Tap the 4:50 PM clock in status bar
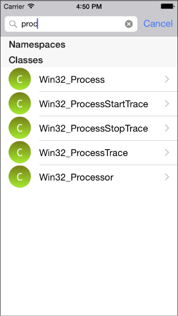Image resolution: width=178 pixels, height=316 pixels. (x=89, y=7)
